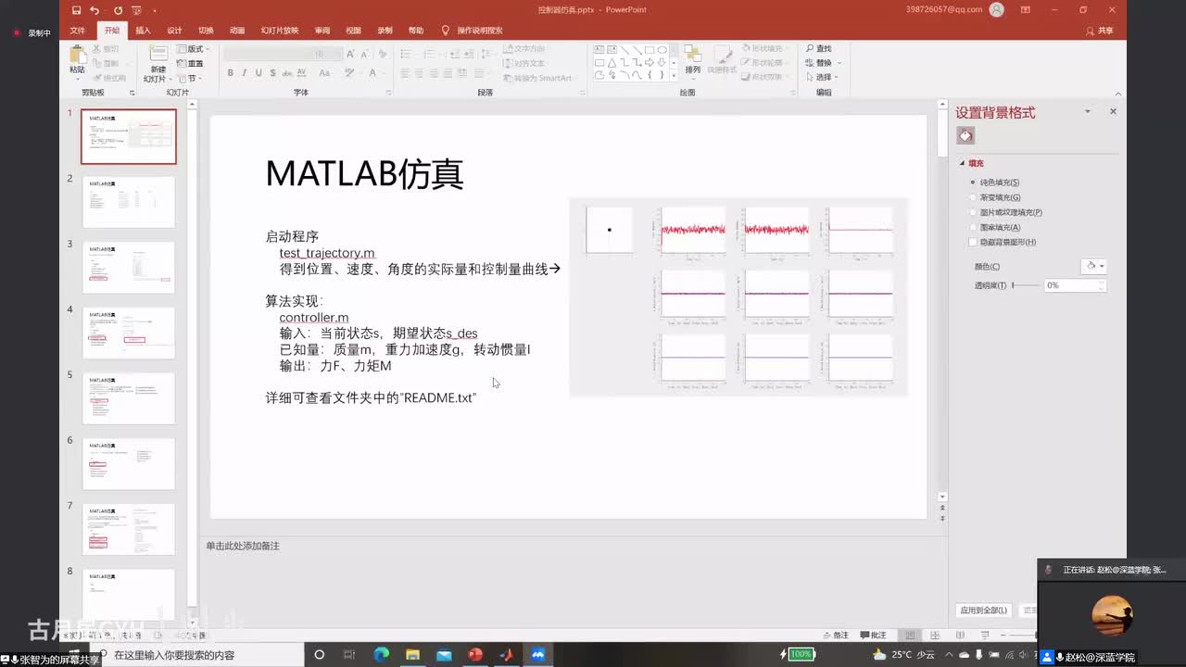The height and width of the screenshot is (667, 1186).
Task: Click the Find (查找) magnifier
Action: (818, 49)
